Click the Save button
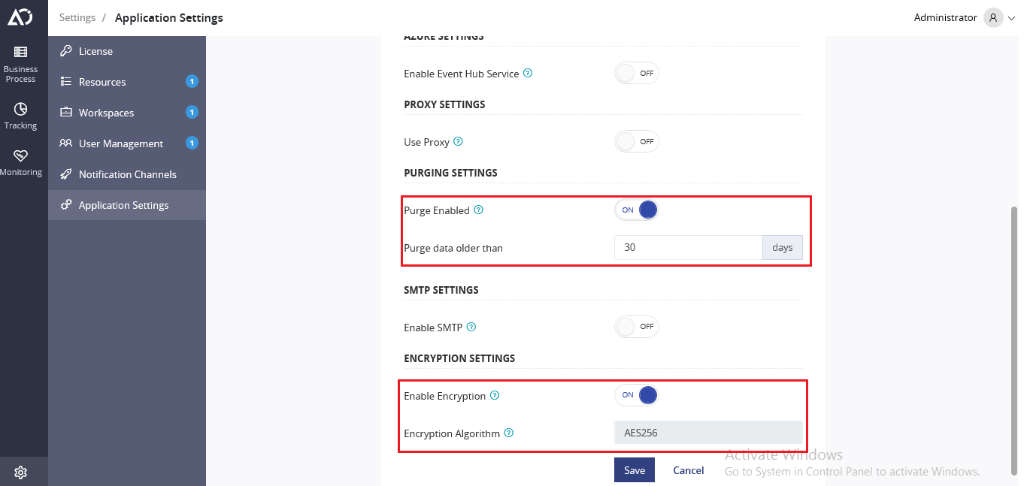Screen dimensions: 1027x486 (635, 470)
